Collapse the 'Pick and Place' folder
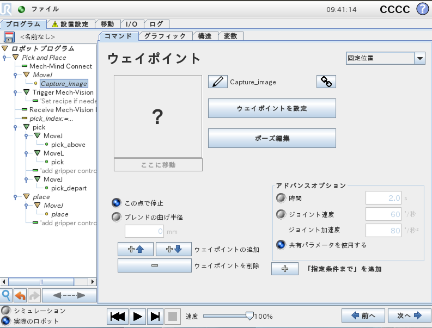 click(15, 58)
